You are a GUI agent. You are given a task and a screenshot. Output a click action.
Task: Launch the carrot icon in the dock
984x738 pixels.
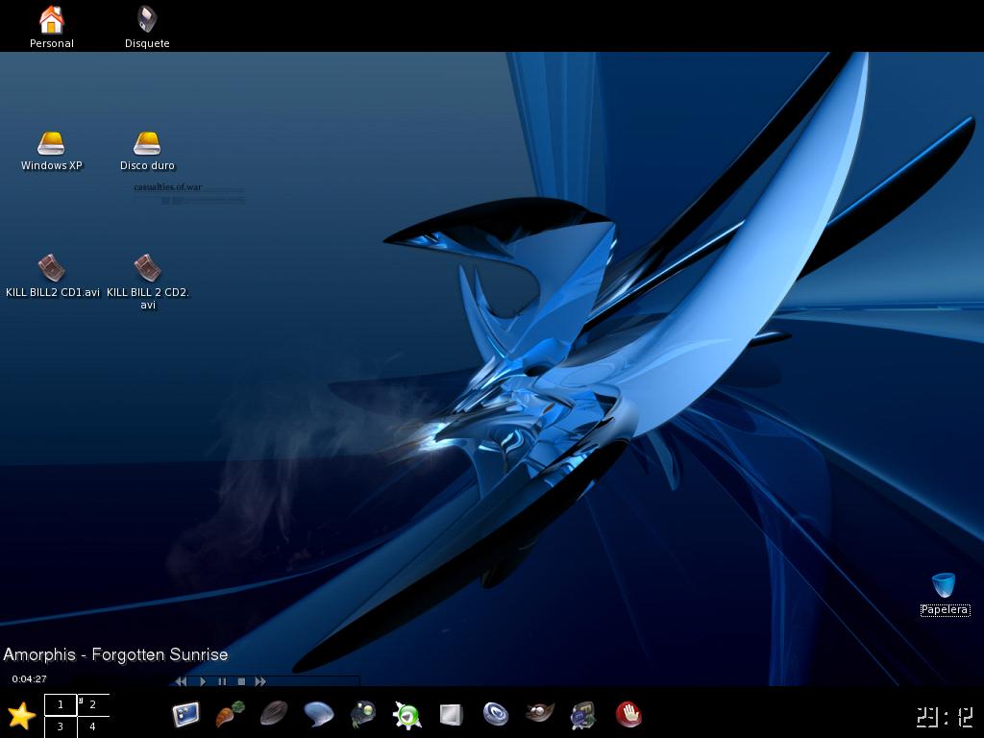(x=230, y=714)
